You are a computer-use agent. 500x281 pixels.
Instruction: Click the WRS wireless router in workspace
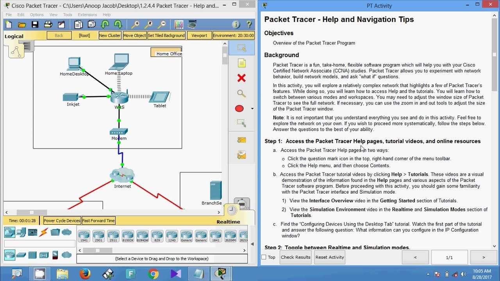(x=119, y=97)
